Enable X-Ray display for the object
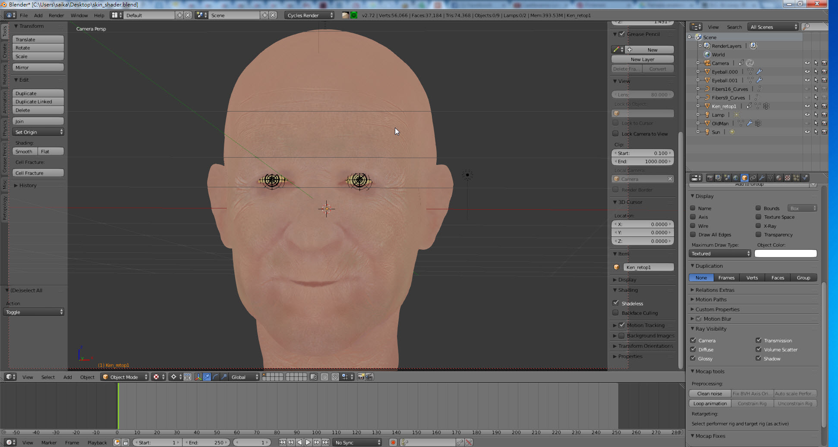 [758, 226]
